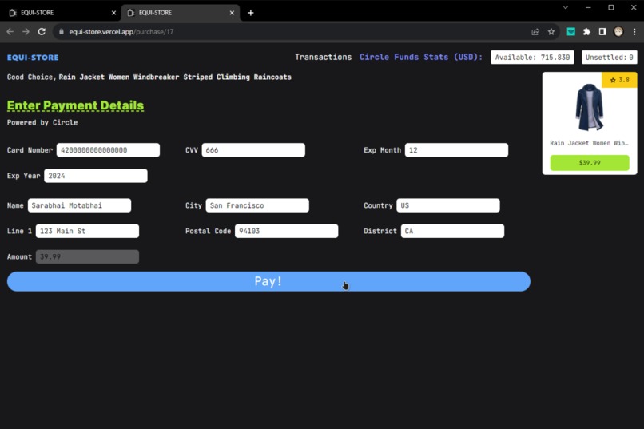Open Chrome three-dot menu

point(634,32)
